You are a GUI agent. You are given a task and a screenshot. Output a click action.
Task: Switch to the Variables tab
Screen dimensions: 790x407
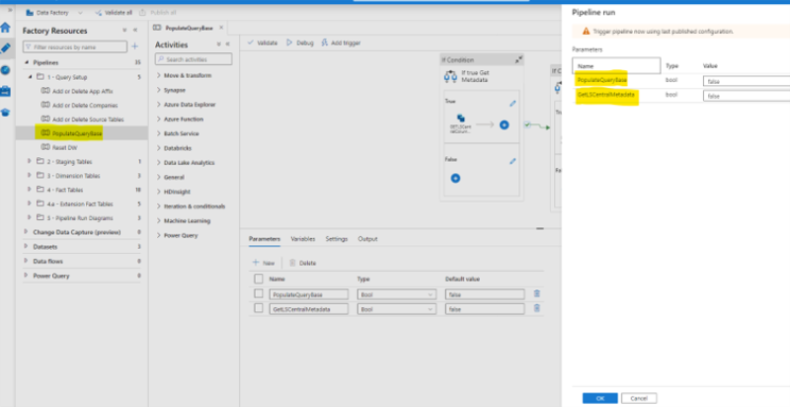pos(302,239)
